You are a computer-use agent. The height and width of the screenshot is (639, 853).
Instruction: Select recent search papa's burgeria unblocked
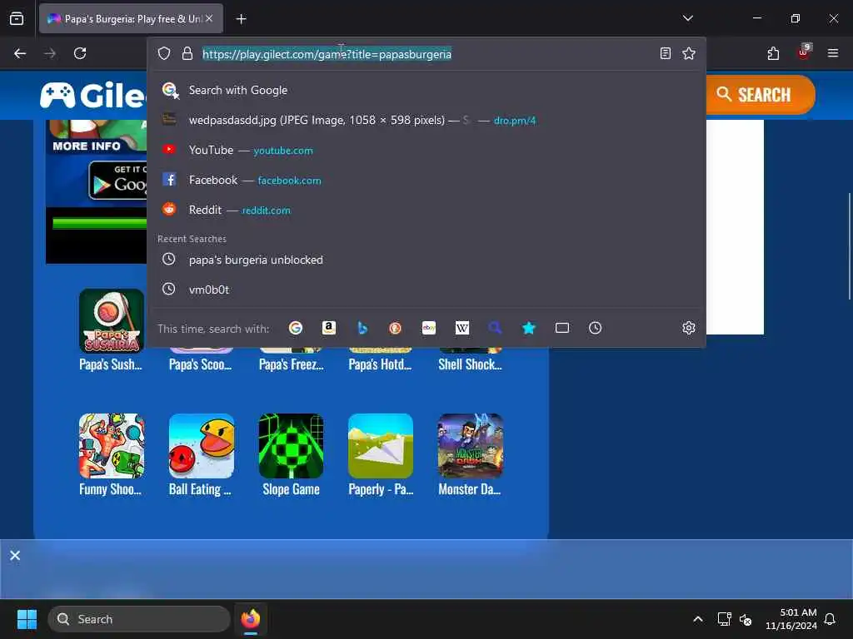[426, 260]
